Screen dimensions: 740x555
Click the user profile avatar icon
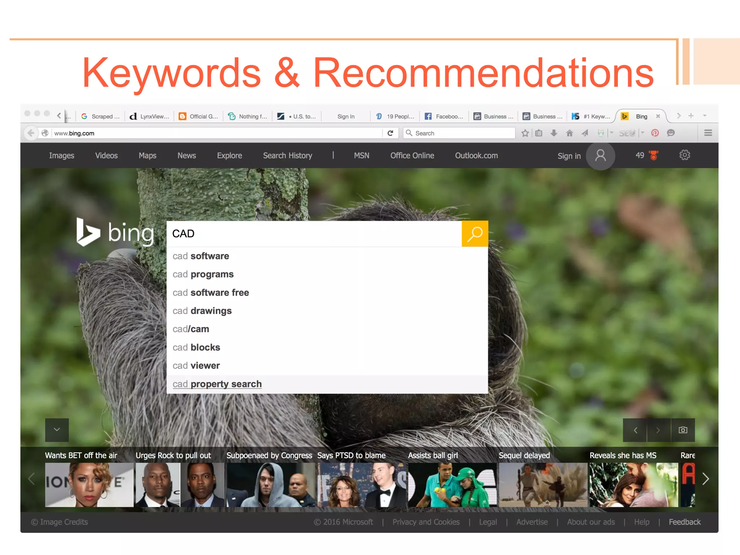601,156
